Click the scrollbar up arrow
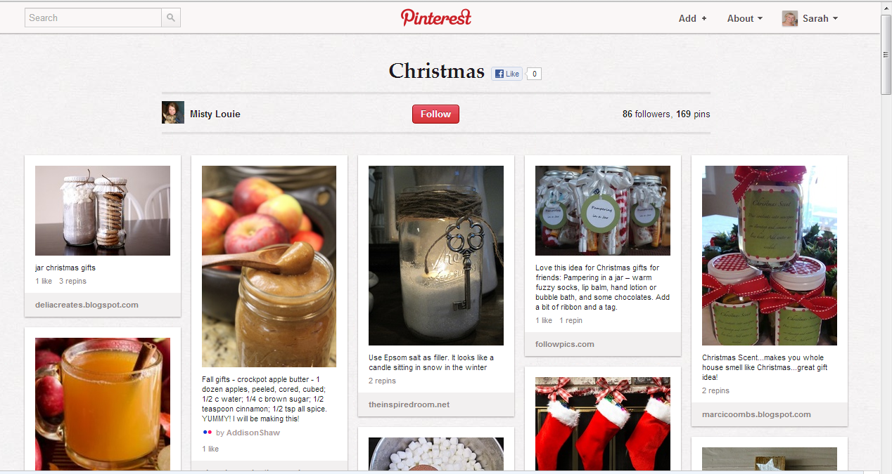Image resolution: width=892 pixels, height=474 pixels. point(886,6)
